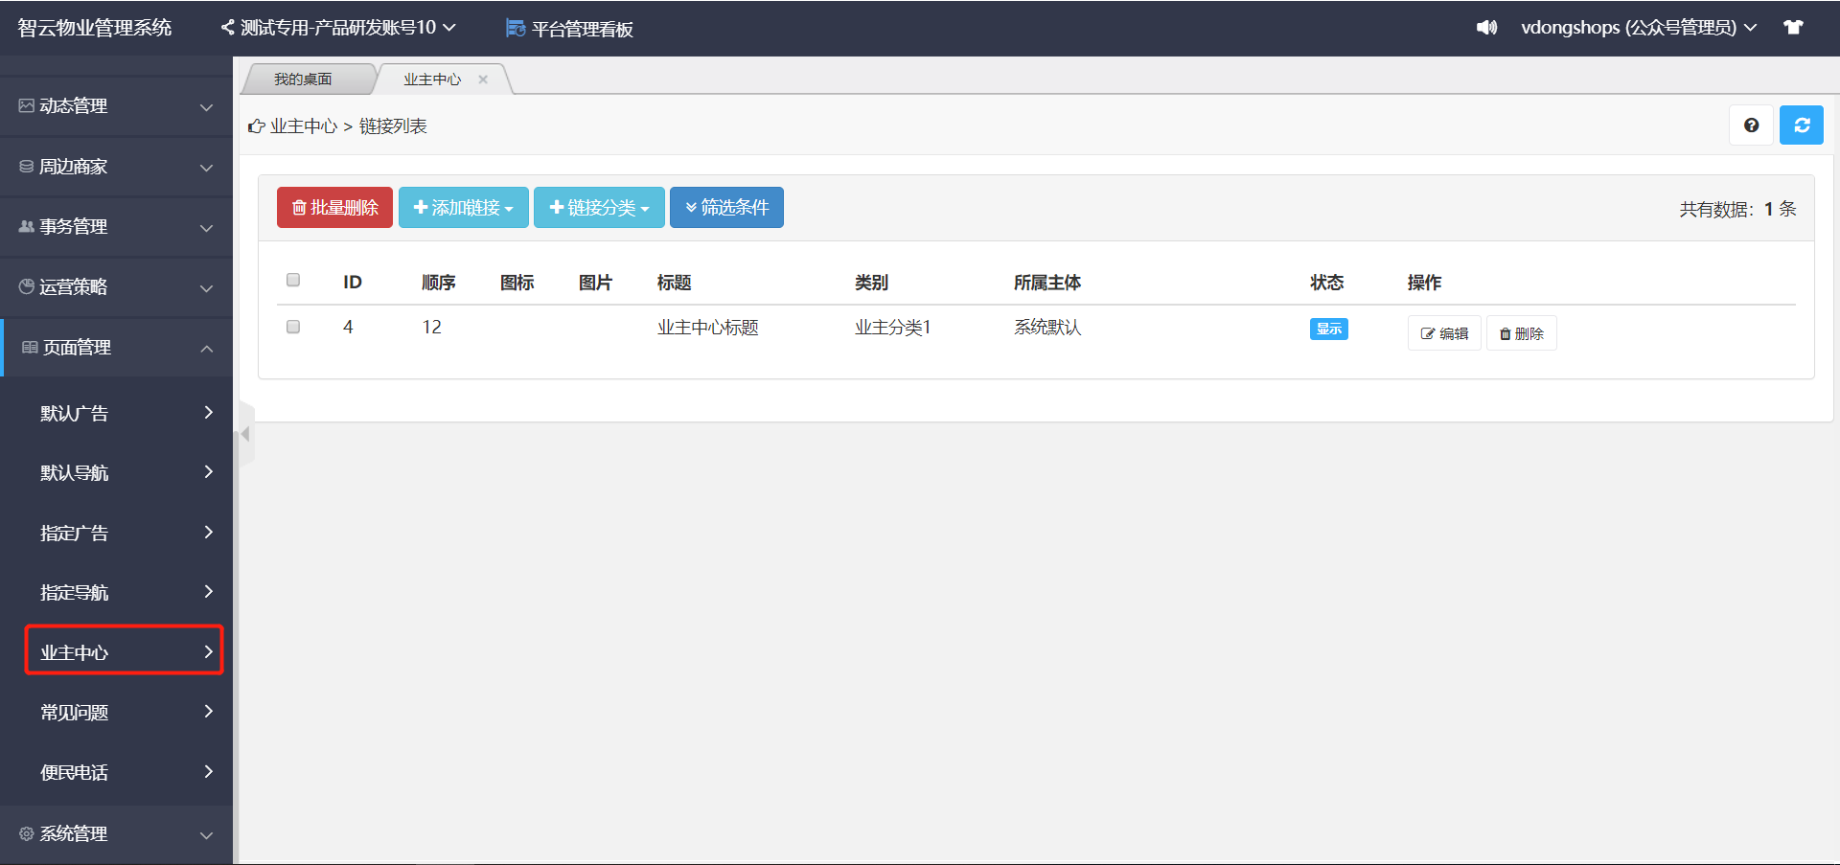Open 业主中心 in the sidebar
This screenshot has width=1840, height=865.
125,651
